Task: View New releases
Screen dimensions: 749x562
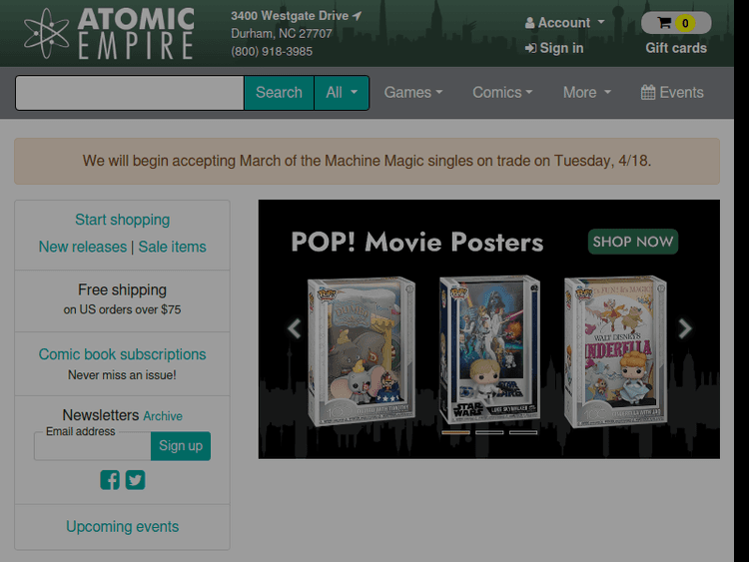Action: (83, 247)
